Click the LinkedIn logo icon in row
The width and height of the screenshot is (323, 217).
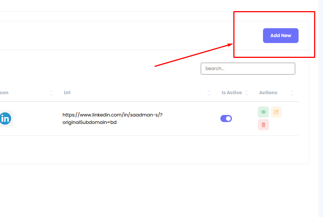pyautogui.click(x=5, y=119)
